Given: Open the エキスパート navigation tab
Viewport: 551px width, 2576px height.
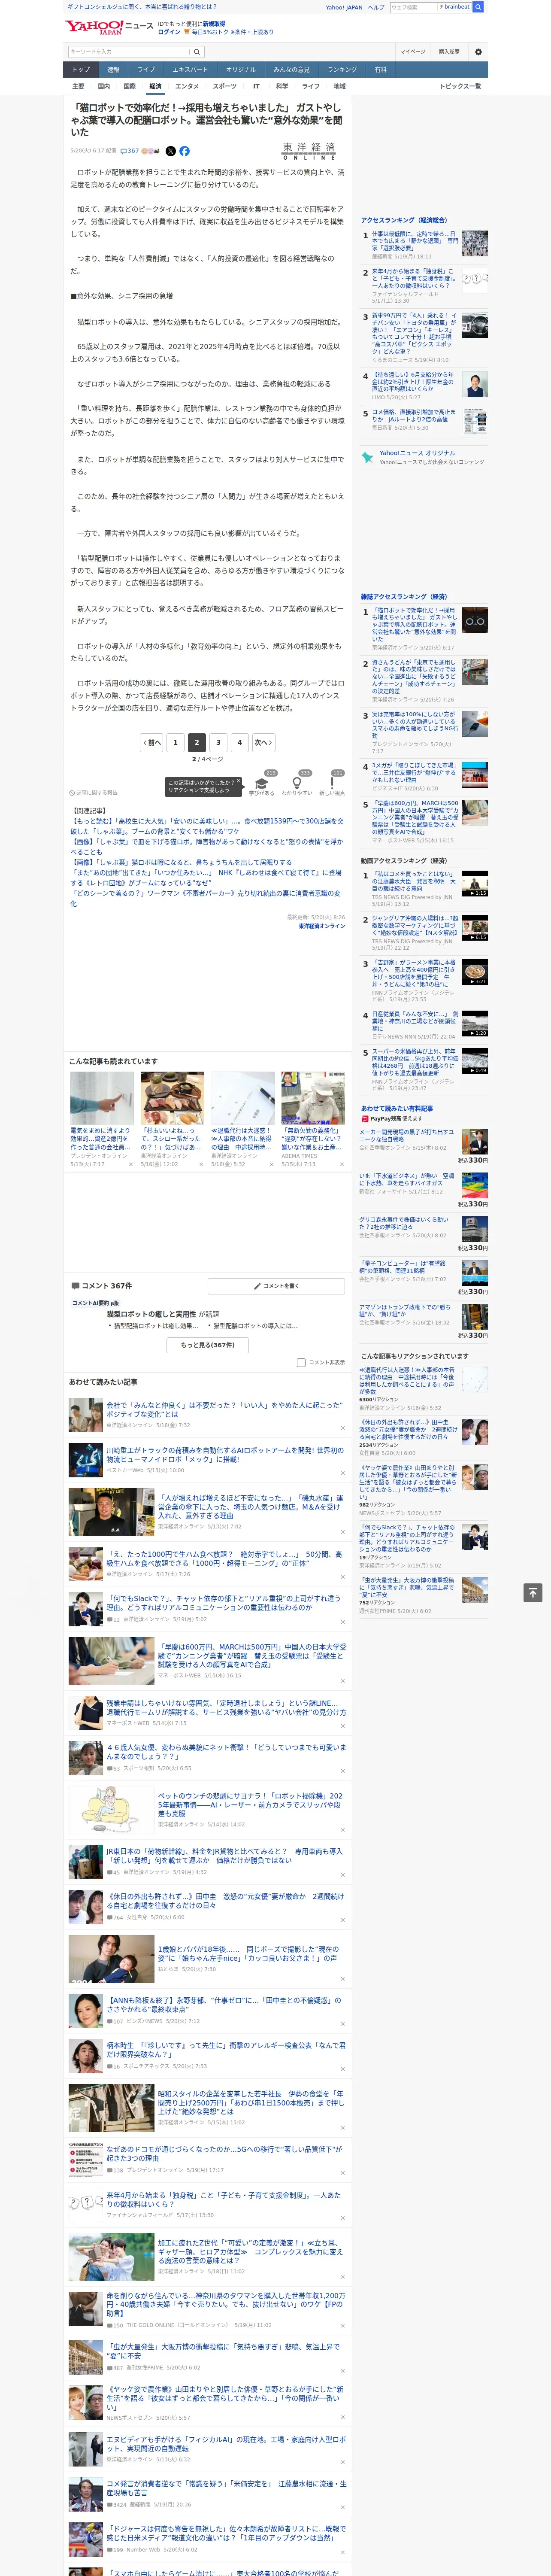Looking at the screenshot, I should (x=190, y=70).
